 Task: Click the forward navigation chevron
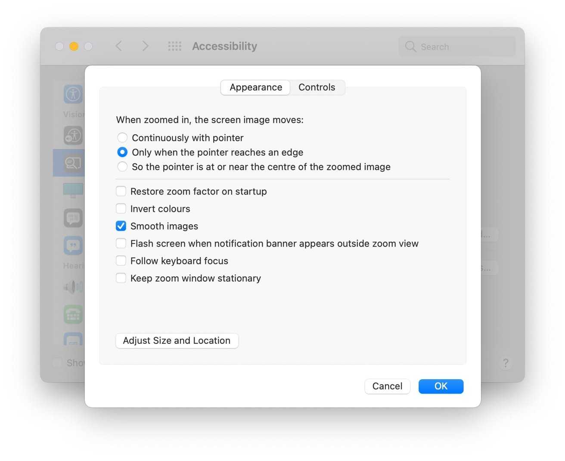[145, 46]
